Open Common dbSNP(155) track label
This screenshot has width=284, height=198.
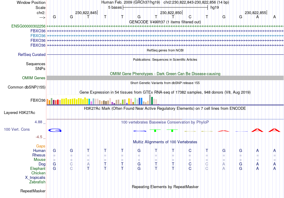tap(26, 87)
